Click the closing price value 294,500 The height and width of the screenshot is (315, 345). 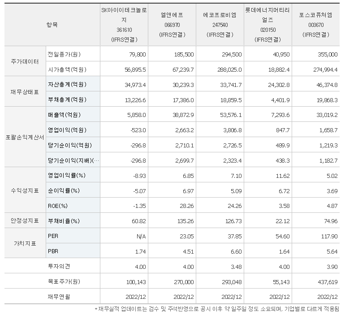232,55
